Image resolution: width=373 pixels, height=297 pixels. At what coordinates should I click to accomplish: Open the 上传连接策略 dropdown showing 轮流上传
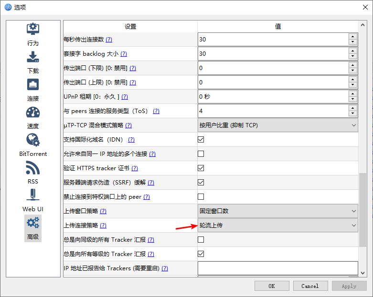pos(277,225)
